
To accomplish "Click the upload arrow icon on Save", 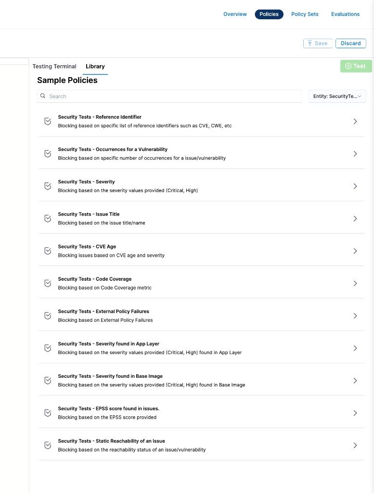I will point(310,43).
